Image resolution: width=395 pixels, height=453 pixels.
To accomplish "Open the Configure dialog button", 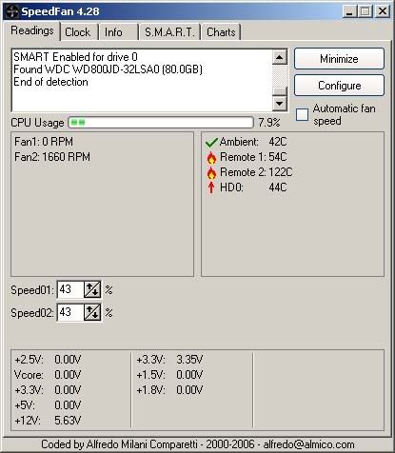I will click(x=339, y=86).
